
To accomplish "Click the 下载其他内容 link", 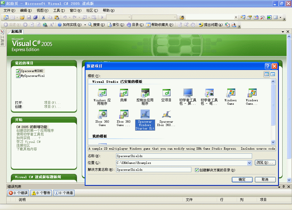I will pos(27,149).
